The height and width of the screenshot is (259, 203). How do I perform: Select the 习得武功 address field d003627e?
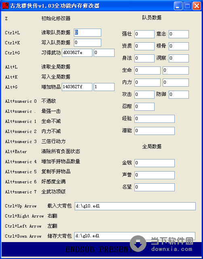77,53
